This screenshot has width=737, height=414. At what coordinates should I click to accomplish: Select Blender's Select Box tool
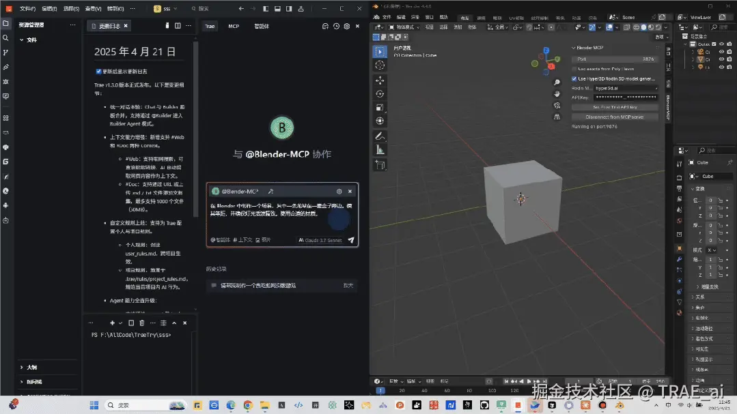380,51
